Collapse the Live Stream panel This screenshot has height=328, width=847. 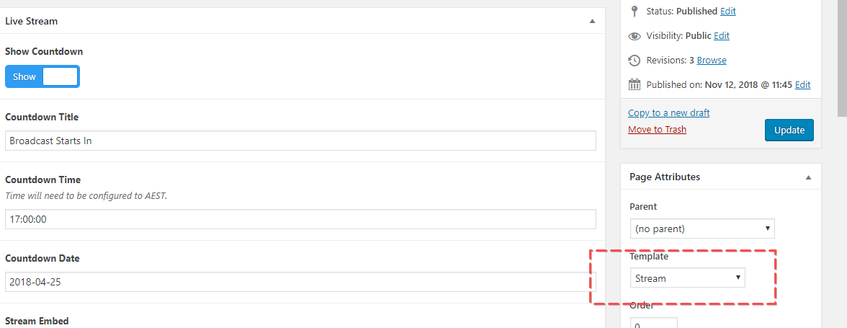[592, 21]
